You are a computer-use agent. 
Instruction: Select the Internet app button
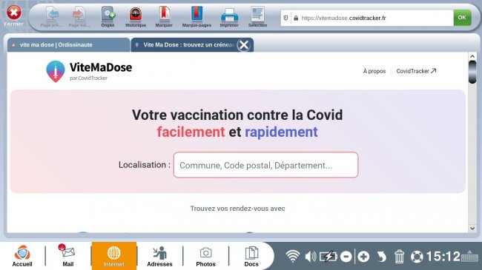click(x=113, y=256)
